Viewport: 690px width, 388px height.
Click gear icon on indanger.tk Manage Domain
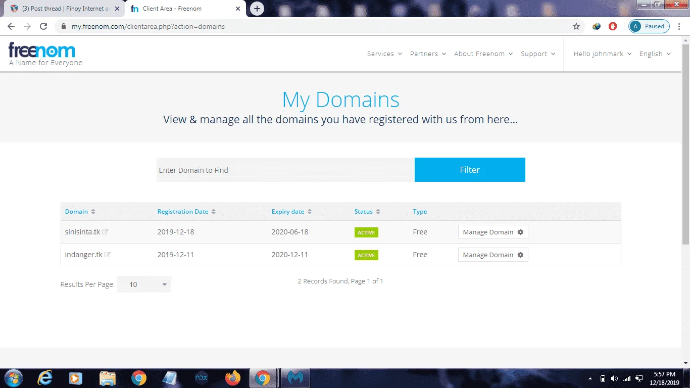[x=520, y=255]
